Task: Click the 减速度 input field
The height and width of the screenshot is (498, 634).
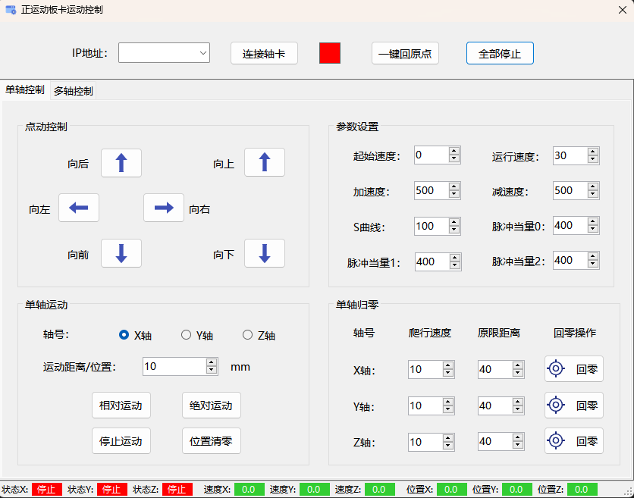Action: [x=570, y=191]
